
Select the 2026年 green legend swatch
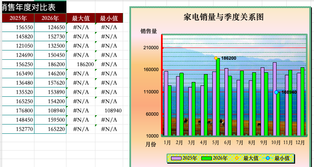(206, 158)
